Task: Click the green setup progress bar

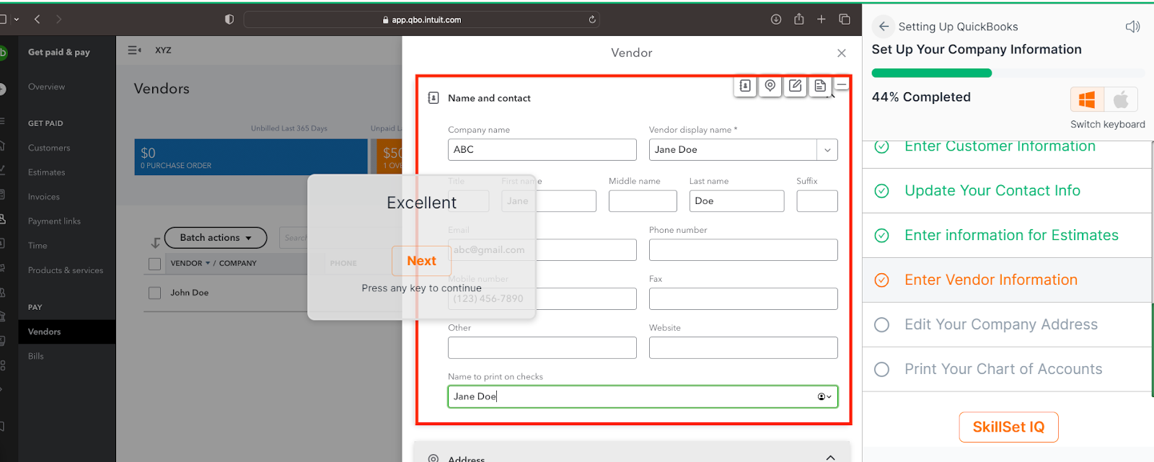Action: (931, 73)
